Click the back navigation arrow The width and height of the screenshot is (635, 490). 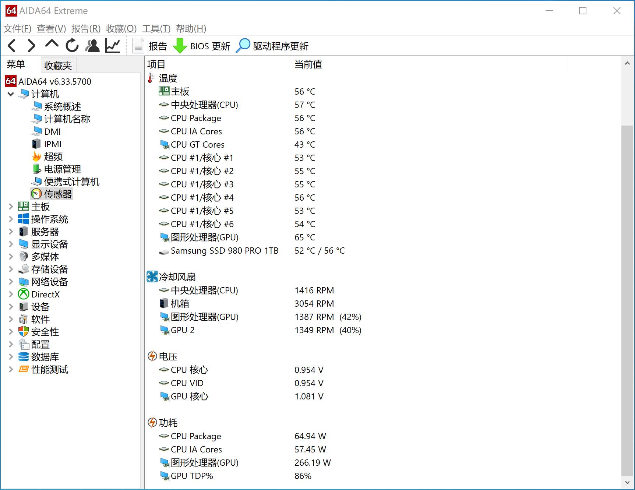[11, 45]
